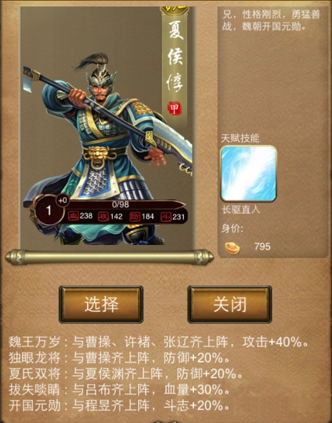Screen dimensions: 332x423
Task: Tap the red 甲 seal badge
Action: click(174, 109)
